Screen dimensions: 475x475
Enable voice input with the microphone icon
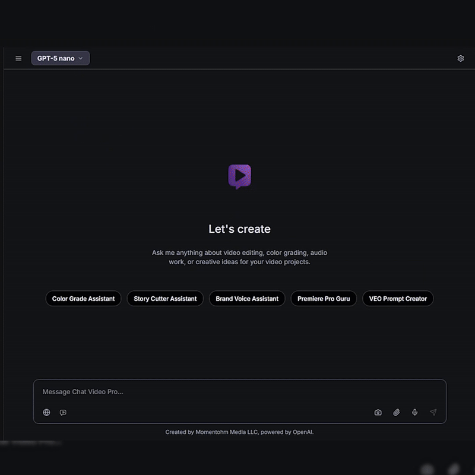click(414, 412)
